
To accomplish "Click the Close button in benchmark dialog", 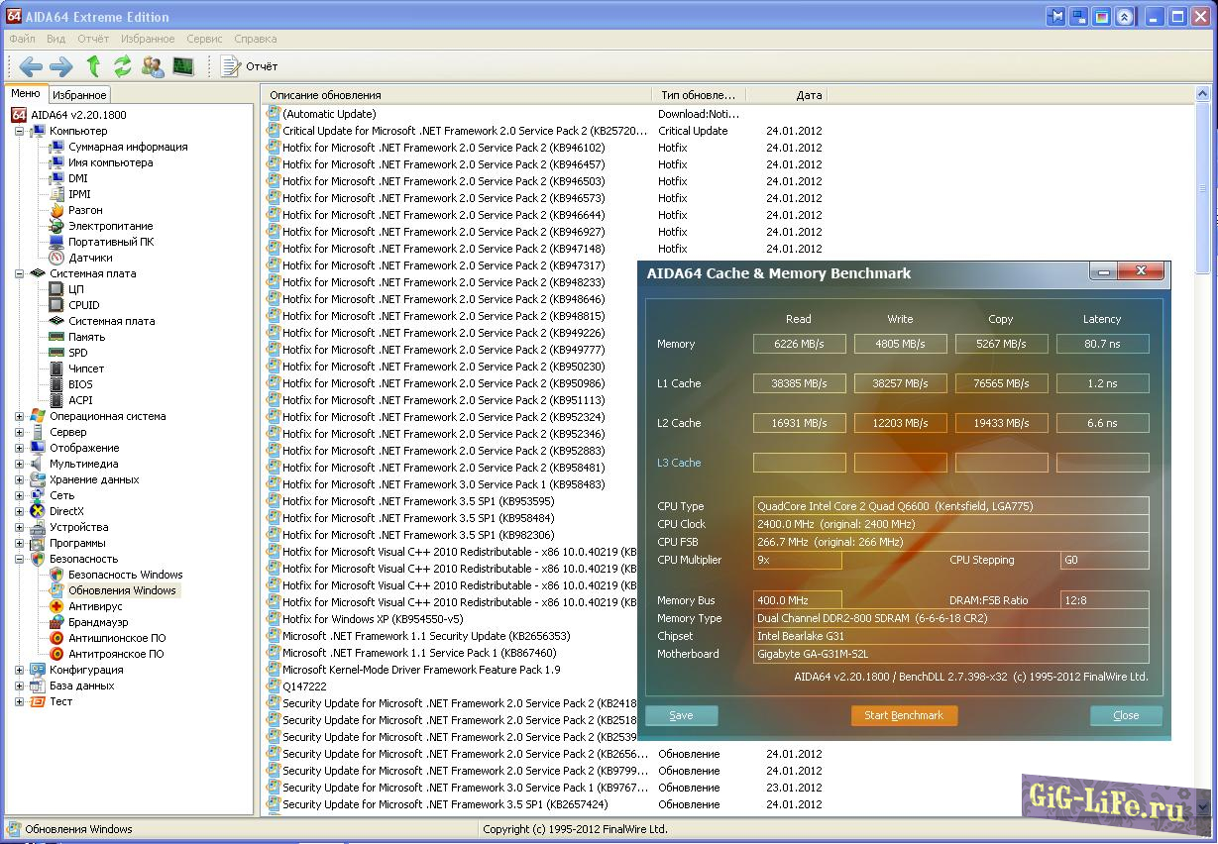I will pyautogui.click(x=1125, y=715).
